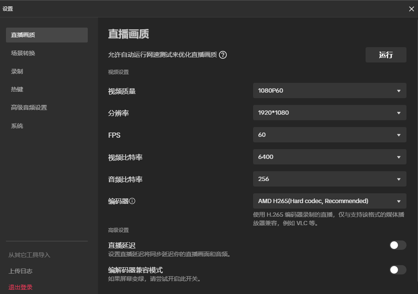
Task: Go to the 热键 tab
Action: (17, 89)
